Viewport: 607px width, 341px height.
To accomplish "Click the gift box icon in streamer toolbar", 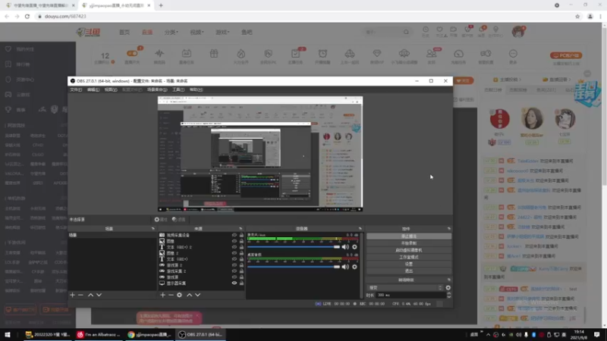I will pyautogui.click(x=214, y=54).
